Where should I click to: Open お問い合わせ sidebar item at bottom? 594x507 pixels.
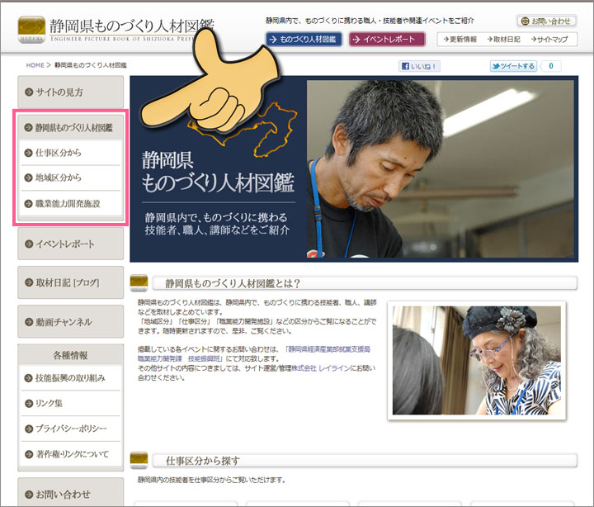pyautogui.click(x=70, y=492)
